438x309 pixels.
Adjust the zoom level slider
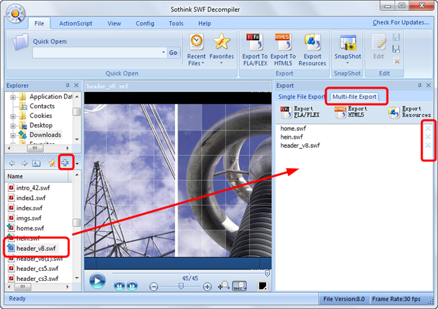click(181, 286)
